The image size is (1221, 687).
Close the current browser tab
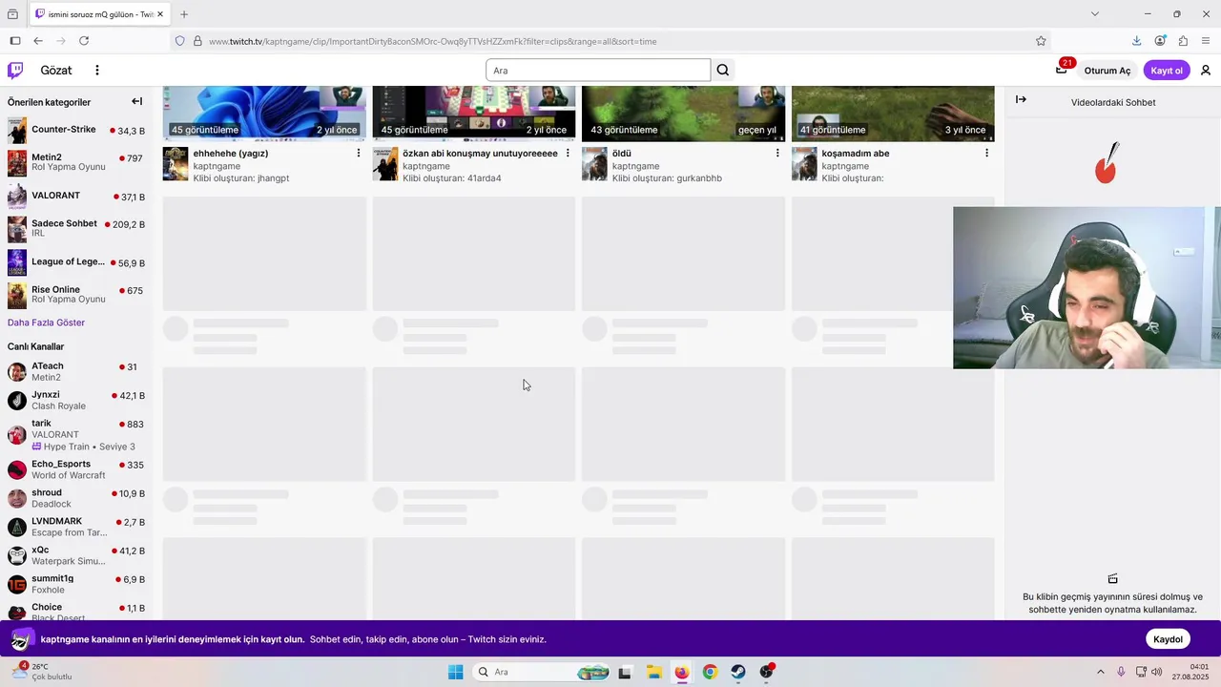159,14
